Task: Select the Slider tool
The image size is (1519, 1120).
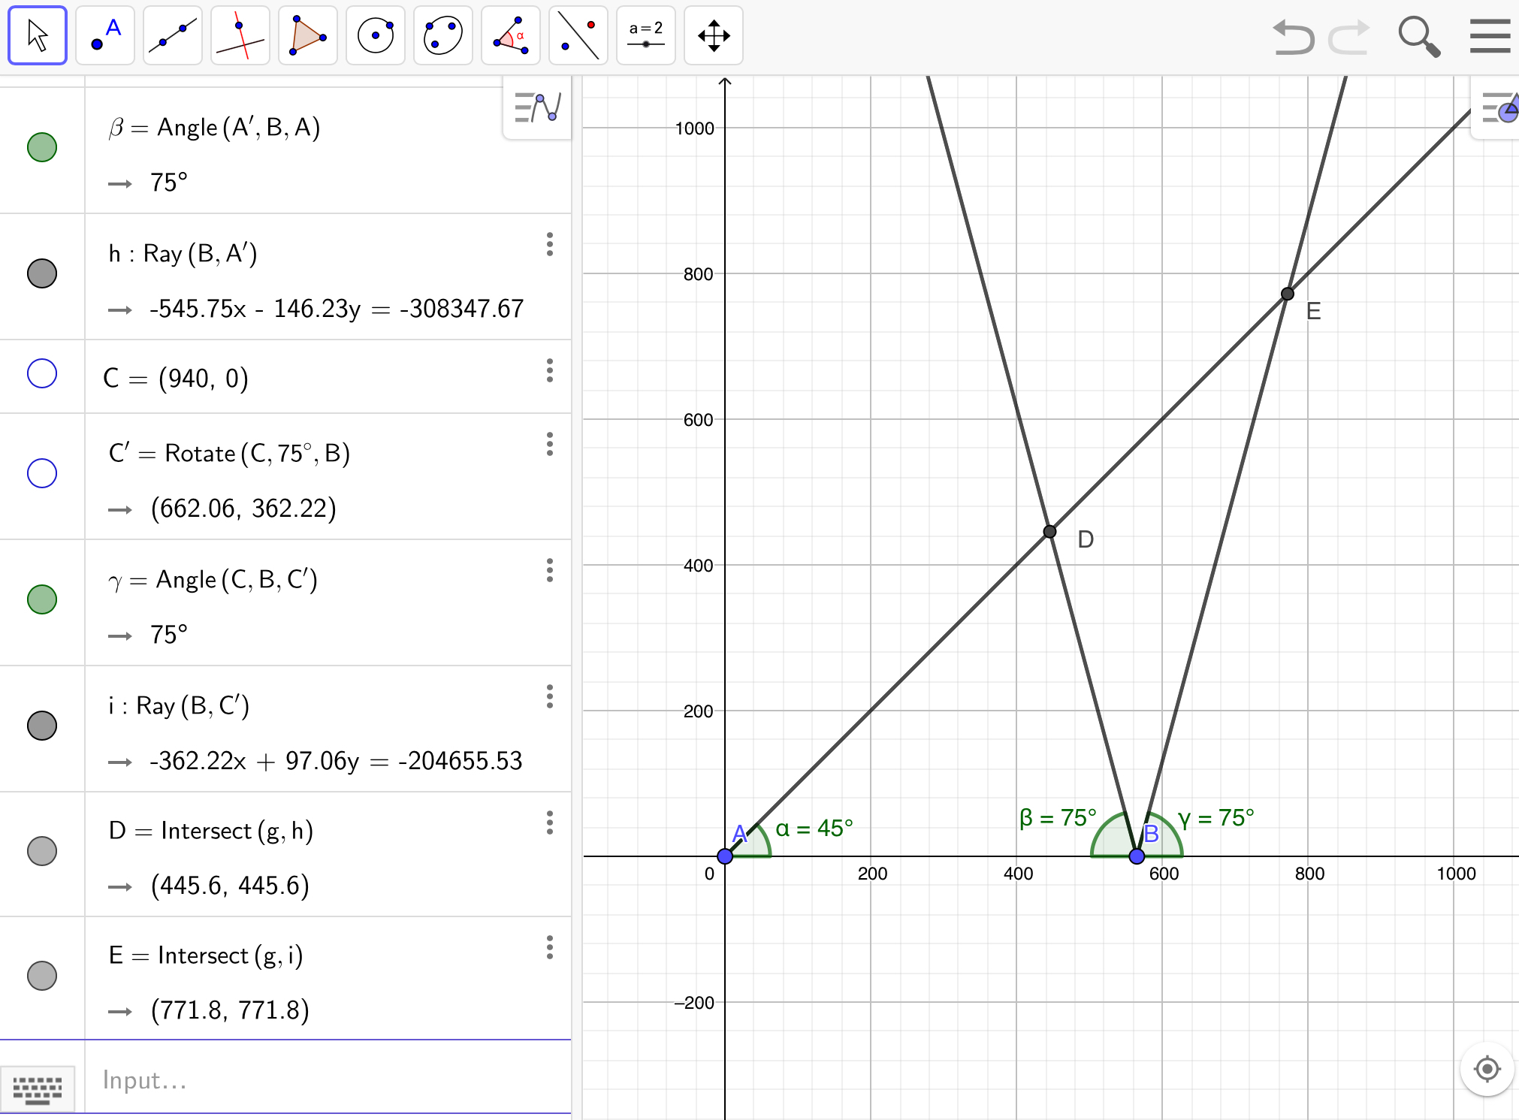Action: pos(646,35)
